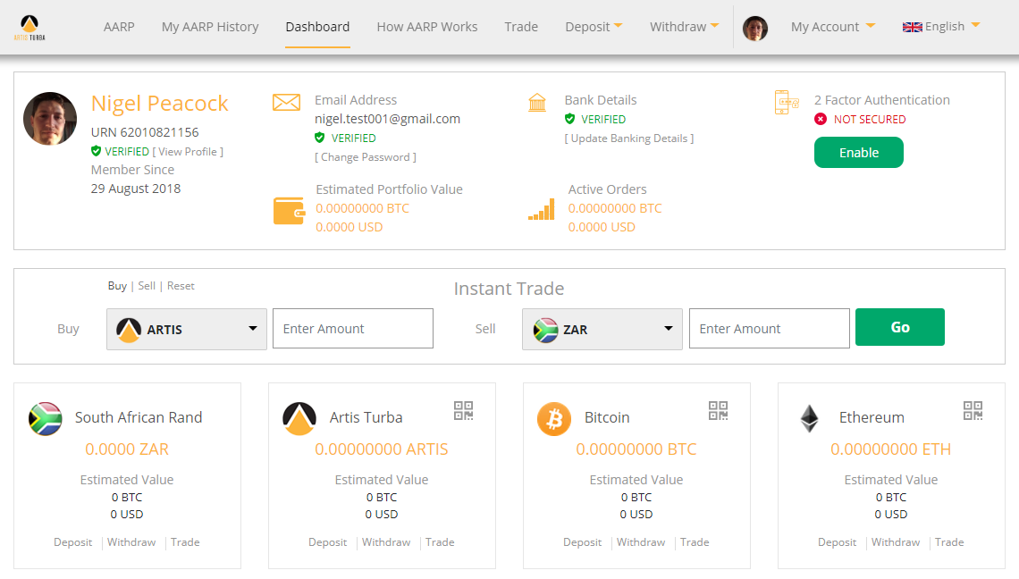Click the South African Rand flag icon
The height and width of the screenshot is (579, 1019).
point(46,418)
